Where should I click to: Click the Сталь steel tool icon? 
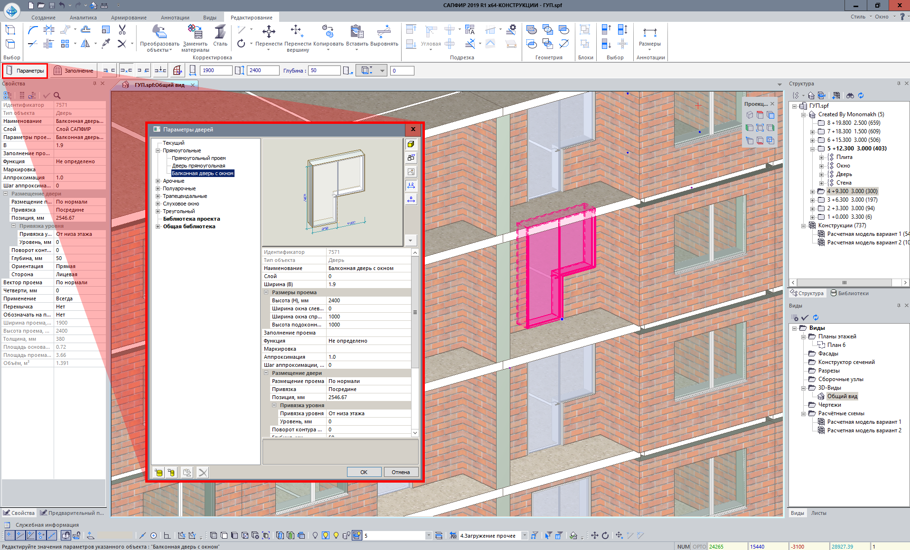[x=220, y=32]
